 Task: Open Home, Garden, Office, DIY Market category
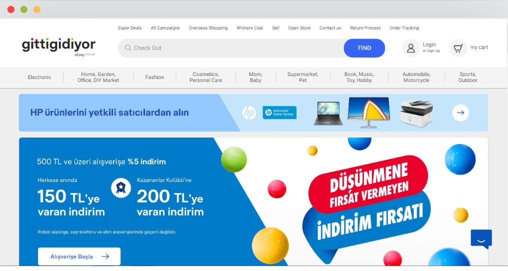pyautogui.click(x=98, y=77)
